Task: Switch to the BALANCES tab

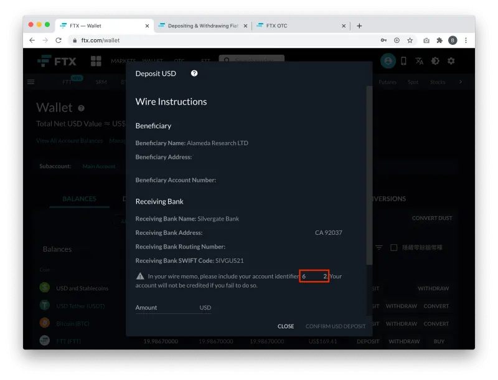Action: tap(80, 199)
